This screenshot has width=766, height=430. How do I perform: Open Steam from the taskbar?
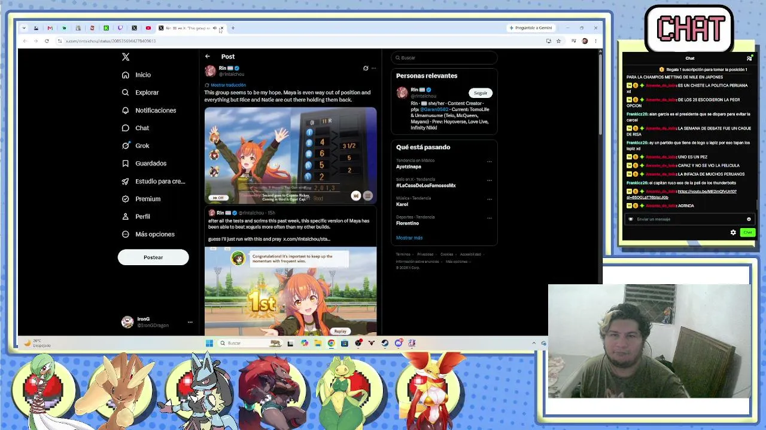[384, 343]
